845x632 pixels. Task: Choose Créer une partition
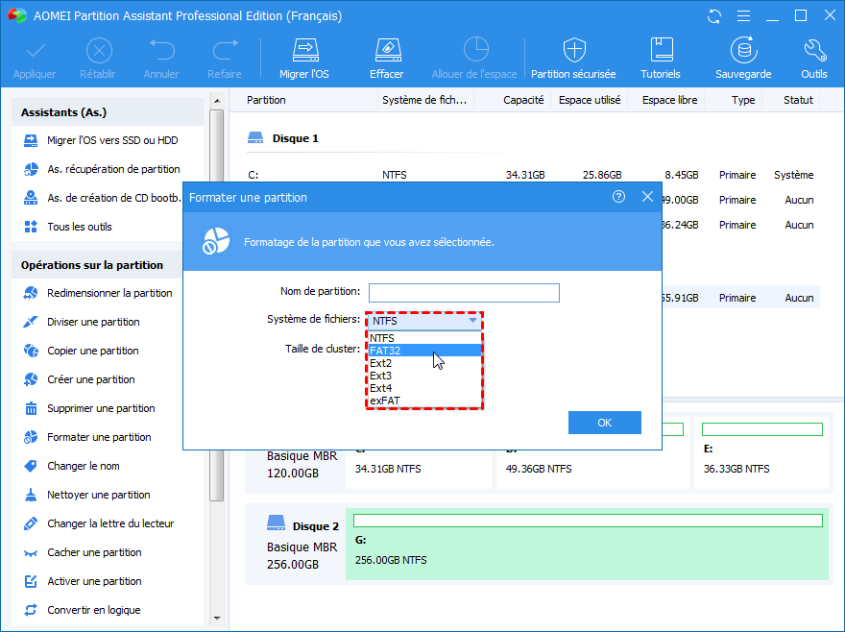point(79,379)
